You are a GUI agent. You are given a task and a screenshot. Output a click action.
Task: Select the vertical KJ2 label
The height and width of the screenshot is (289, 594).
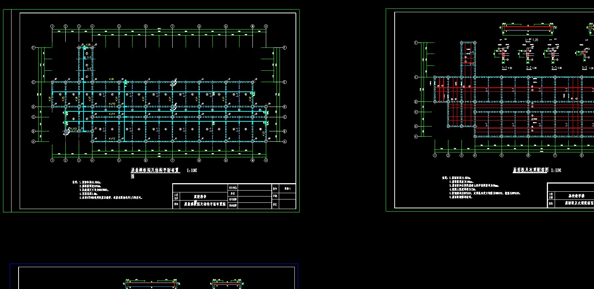[x=250, y=99]
